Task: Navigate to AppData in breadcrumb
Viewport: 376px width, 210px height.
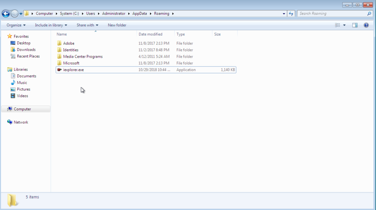Action: (140, 14)
